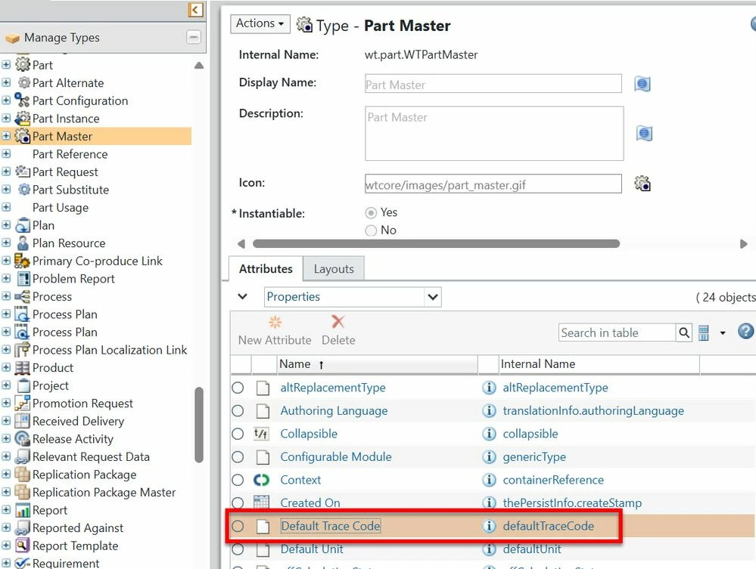Viewport: 756px width, 569px height.
Task: Click info icon for containerReference
Action: point(489,480)
